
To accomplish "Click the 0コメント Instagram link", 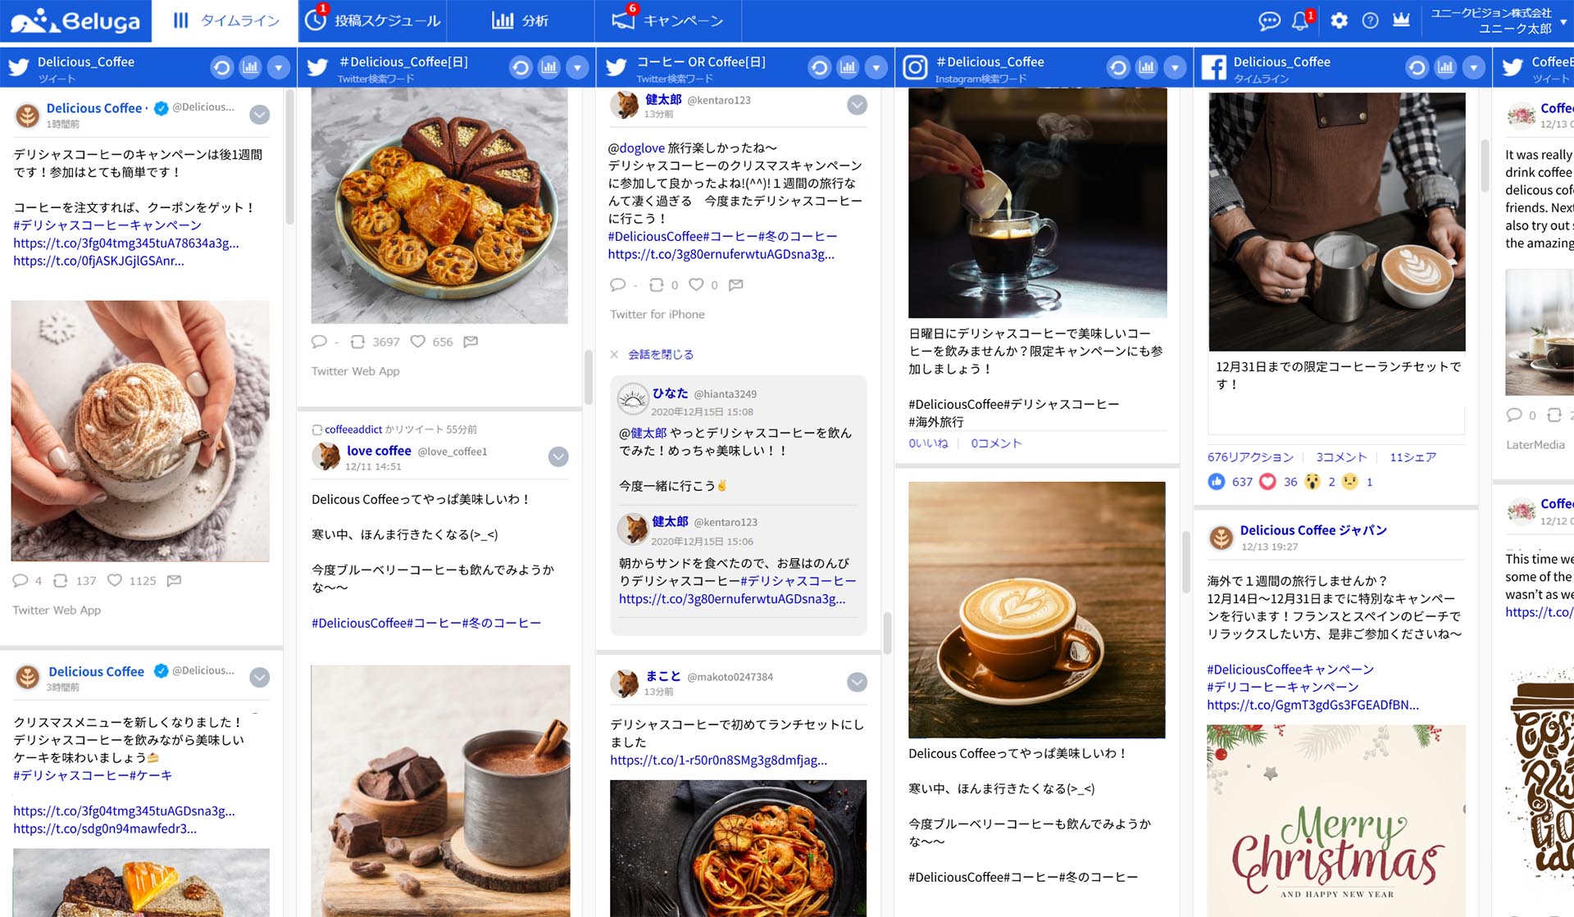I will (x=996, y=443).
